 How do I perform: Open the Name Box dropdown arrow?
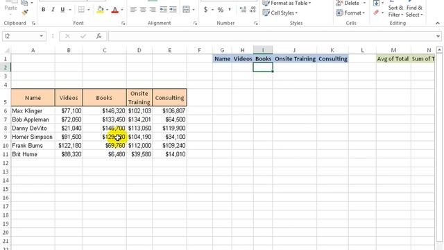[x=42, y=36]
